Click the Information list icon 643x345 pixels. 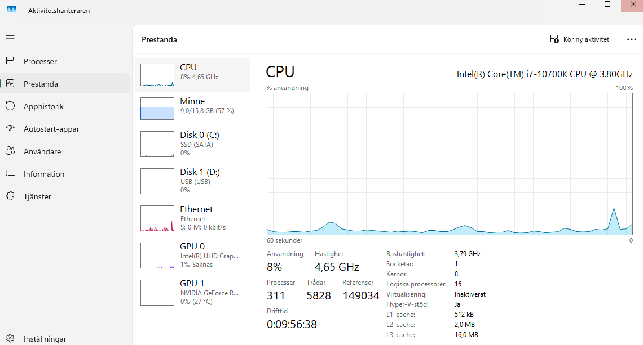coord(10,173)
